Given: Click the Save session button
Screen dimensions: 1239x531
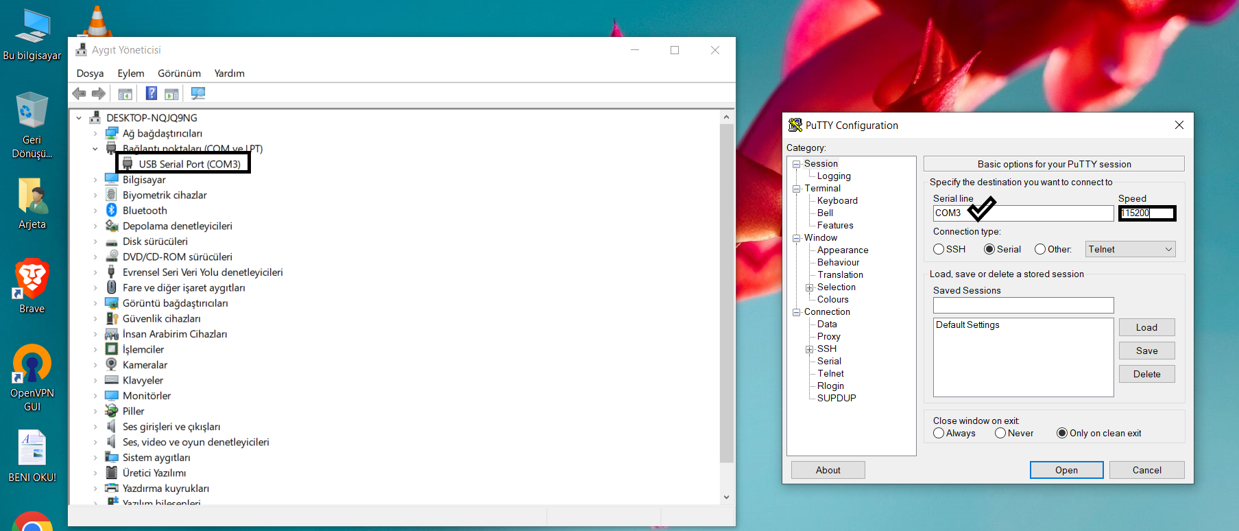Looking at the screenshot, I should point(1146,351).
